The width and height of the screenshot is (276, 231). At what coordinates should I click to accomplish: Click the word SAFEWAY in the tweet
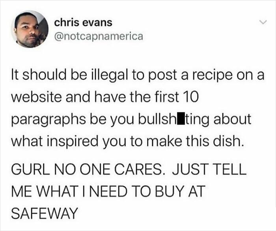click(45, 213)
